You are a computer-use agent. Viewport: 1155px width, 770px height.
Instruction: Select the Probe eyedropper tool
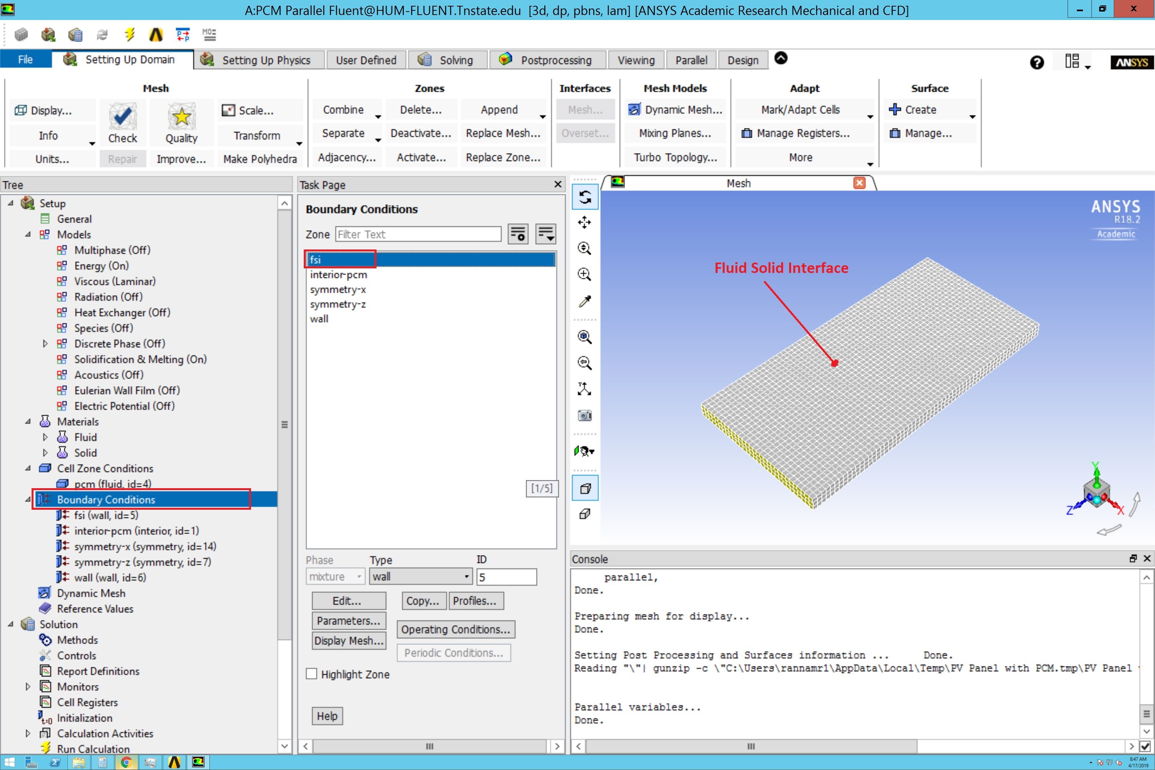[584, 301]
